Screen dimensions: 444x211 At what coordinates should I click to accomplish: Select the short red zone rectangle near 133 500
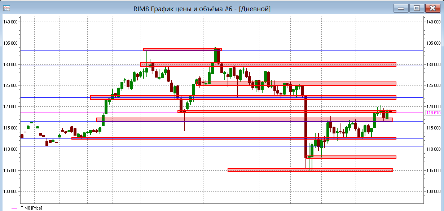pos(182,50)
